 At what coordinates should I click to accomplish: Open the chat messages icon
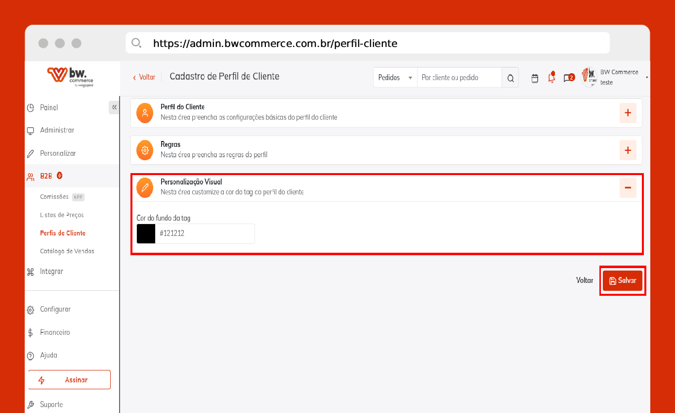coord(568,78)
